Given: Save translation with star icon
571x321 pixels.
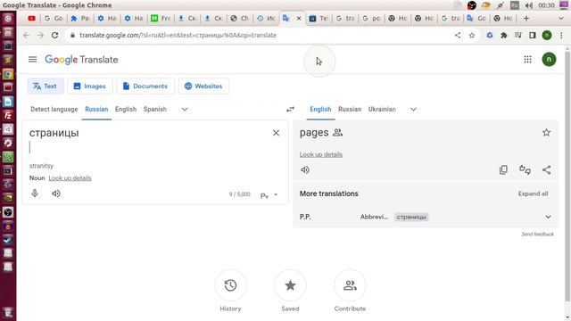Looking at the screenshot, I should click(546, 133).
